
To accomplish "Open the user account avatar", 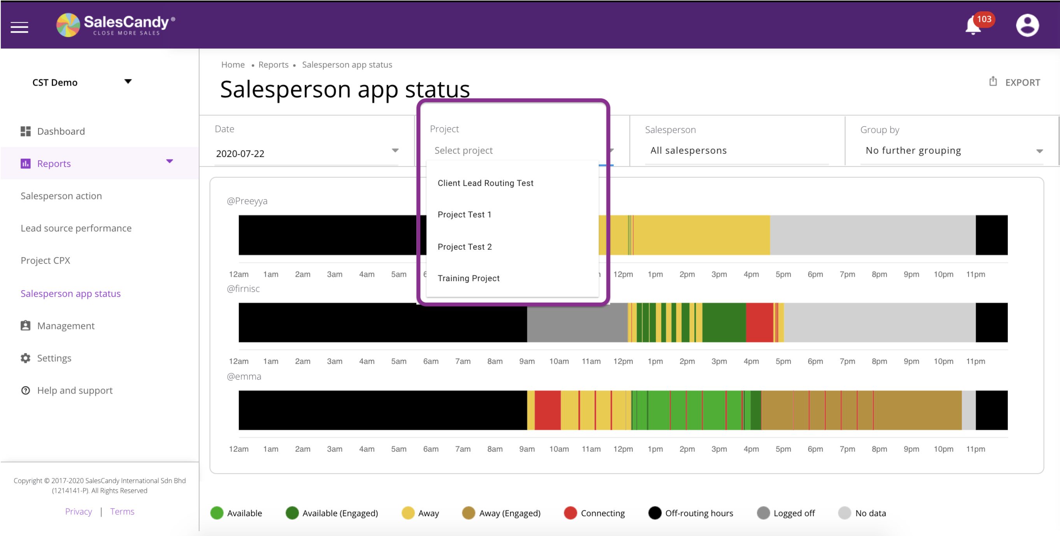I will point(1027,26).
